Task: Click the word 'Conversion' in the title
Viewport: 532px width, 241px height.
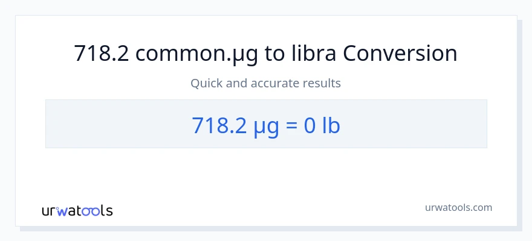Action: [400, 54]
